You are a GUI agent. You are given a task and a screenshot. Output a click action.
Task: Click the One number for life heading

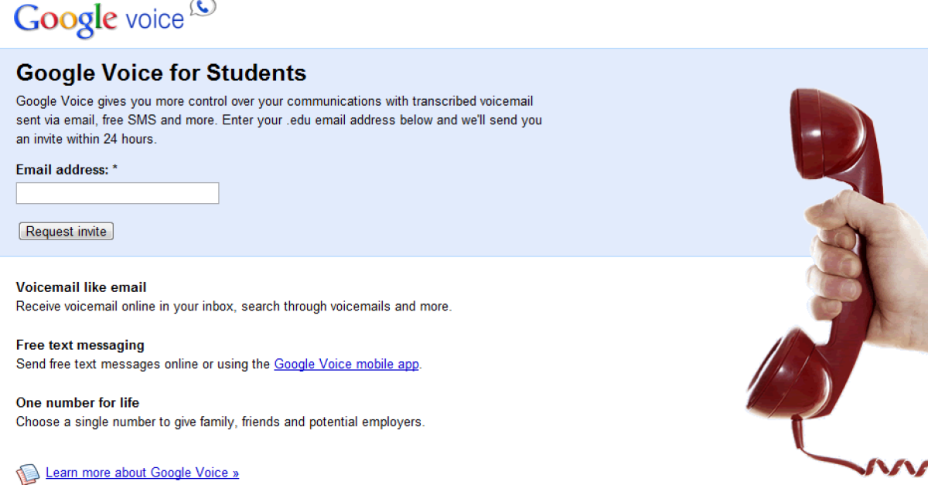click(77, 402)
